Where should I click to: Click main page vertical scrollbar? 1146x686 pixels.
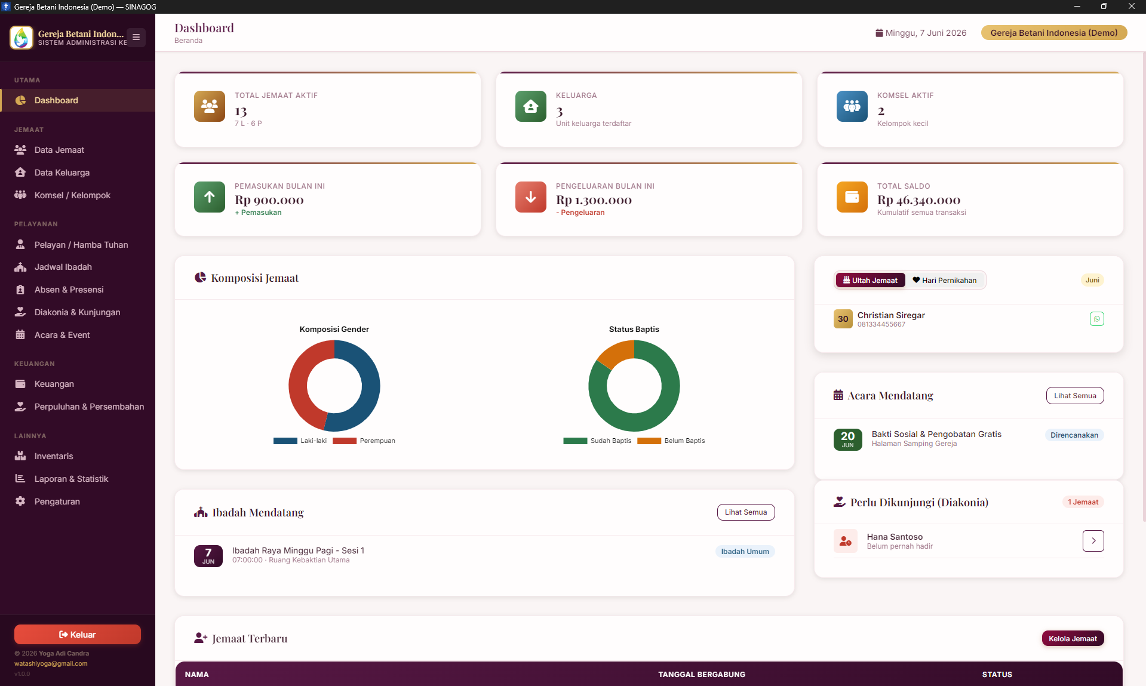[x=1144, y=287]
